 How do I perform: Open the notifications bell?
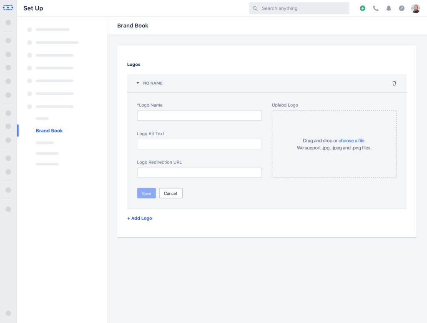389,8
